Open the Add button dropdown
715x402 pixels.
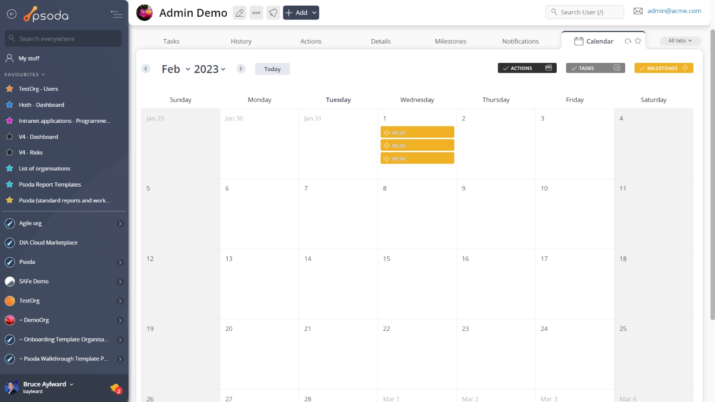tap(301, 13)
